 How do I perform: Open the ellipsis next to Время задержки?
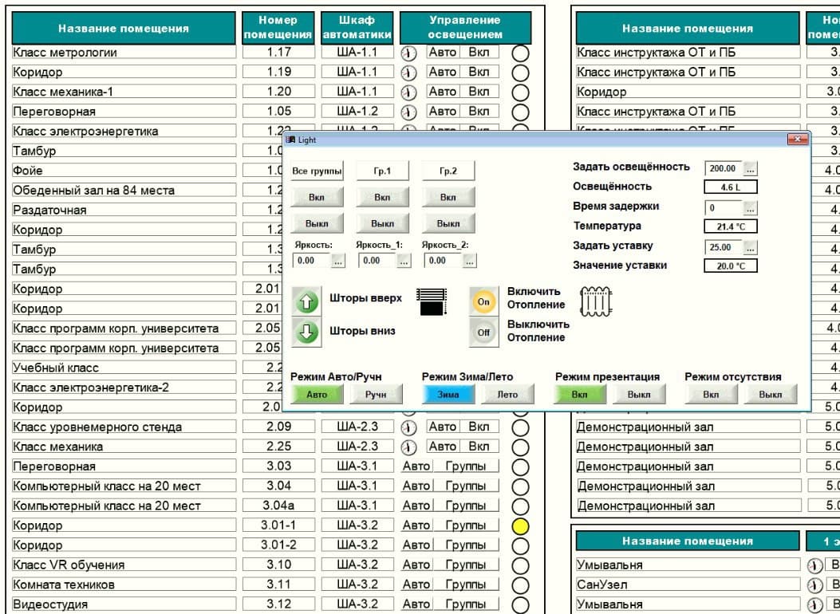pyautogui.click(x=751, y=208)
